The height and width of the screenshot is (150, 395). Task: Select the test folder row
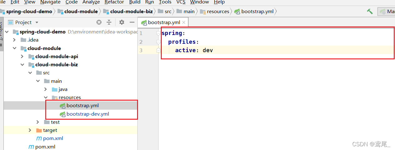[x=70, y=122]
